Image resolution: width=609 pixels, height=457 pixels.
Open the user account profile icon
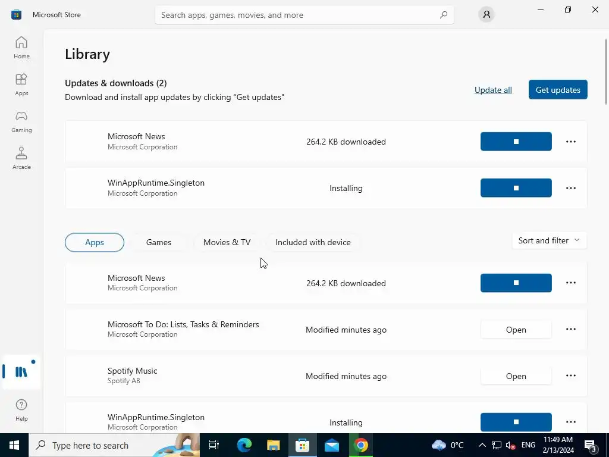coord(486,15)
